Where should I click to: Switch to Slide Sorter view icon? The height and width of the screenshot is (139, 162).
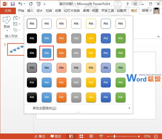tap(81, 136)
